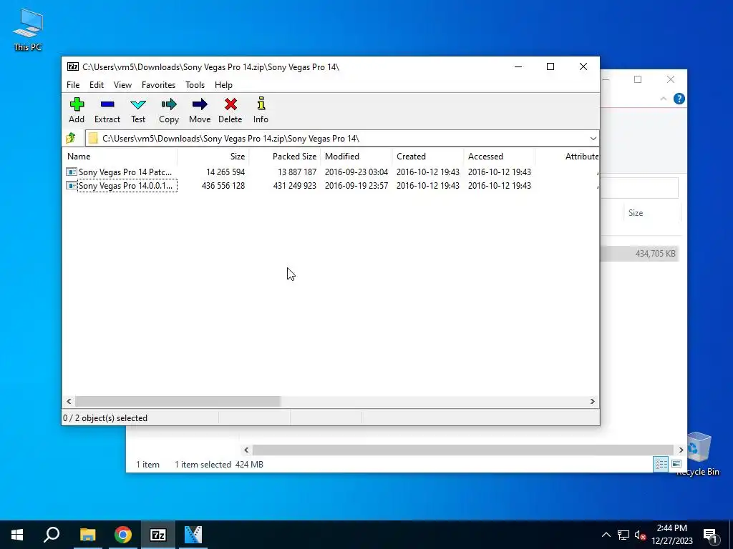733x549 pixels.
Task: Click Explorer search box field
Action: (x=639, y=188)
